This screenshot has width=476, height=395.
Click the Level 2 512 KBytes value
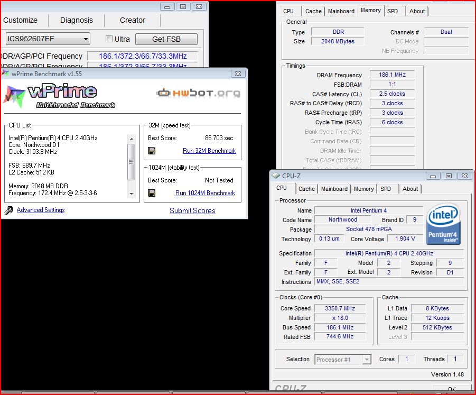[x=437, y=327]
